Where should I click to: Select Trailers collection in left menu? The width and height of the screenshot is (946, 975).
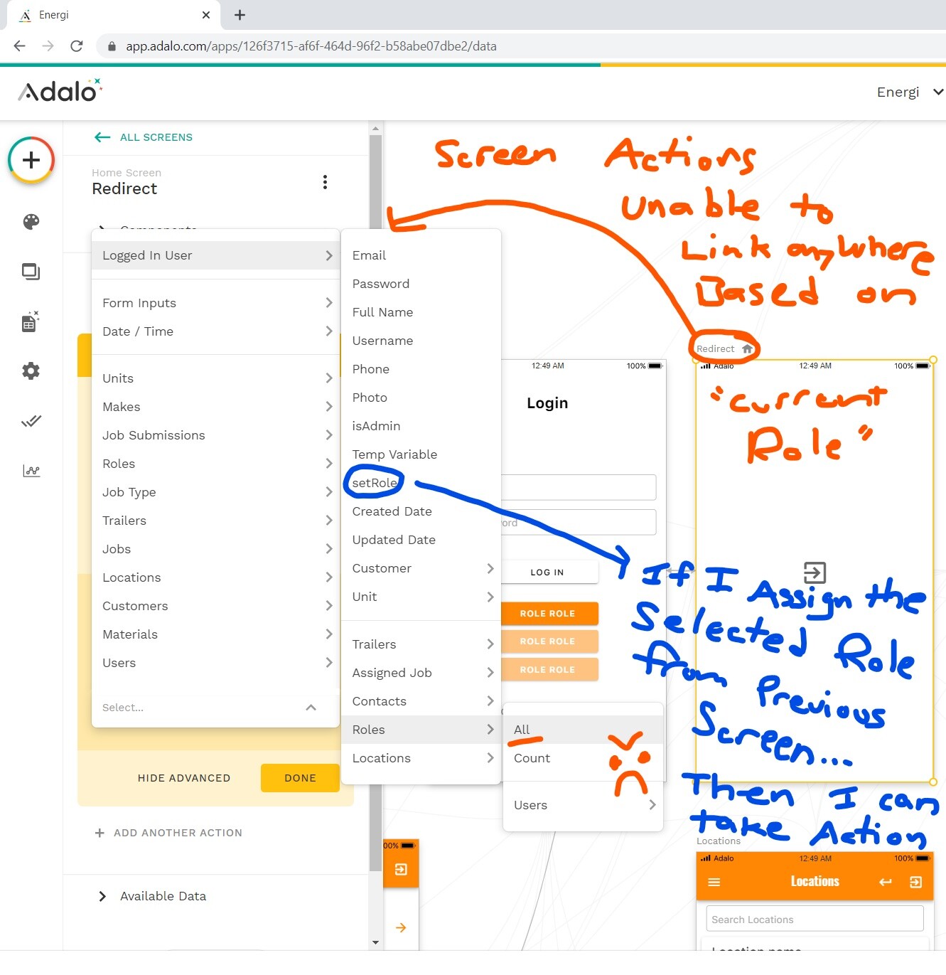(x=215, y=521)
